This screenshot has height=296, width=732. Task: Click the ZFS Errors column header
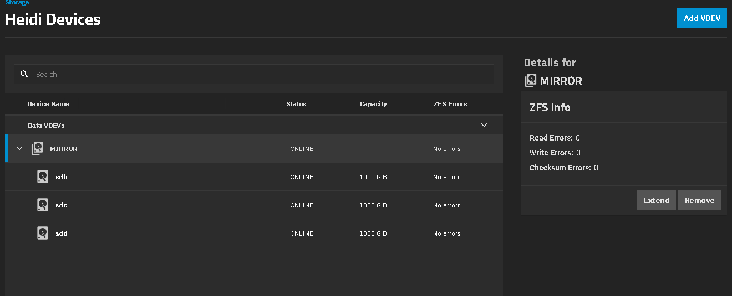coord(450,104)
